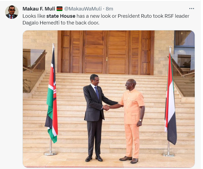Open the Makau F. Muli display name link
The height and width of the screenshot is (169, 203).
tap(39, 9)
